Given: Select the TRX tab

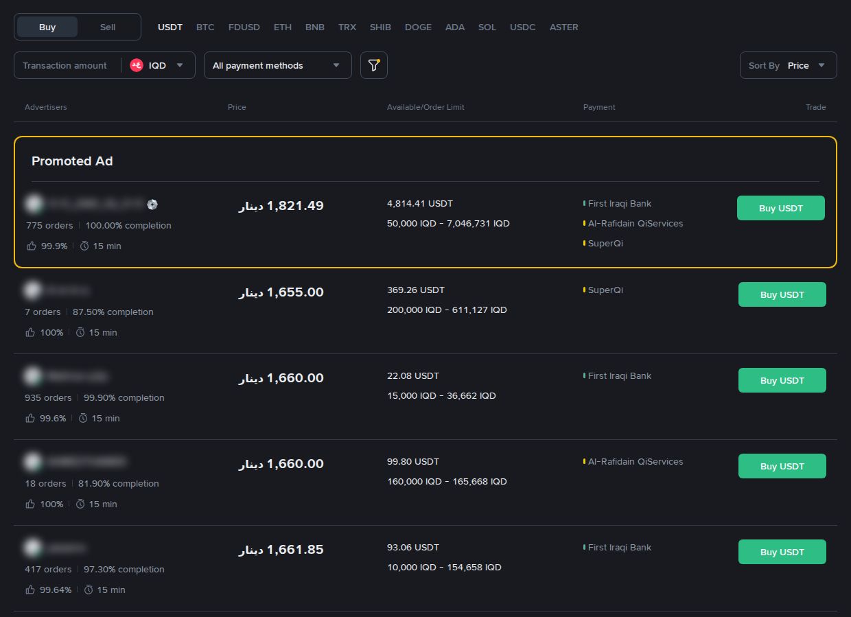Looking at the screenshot, I should click(347, 27).
